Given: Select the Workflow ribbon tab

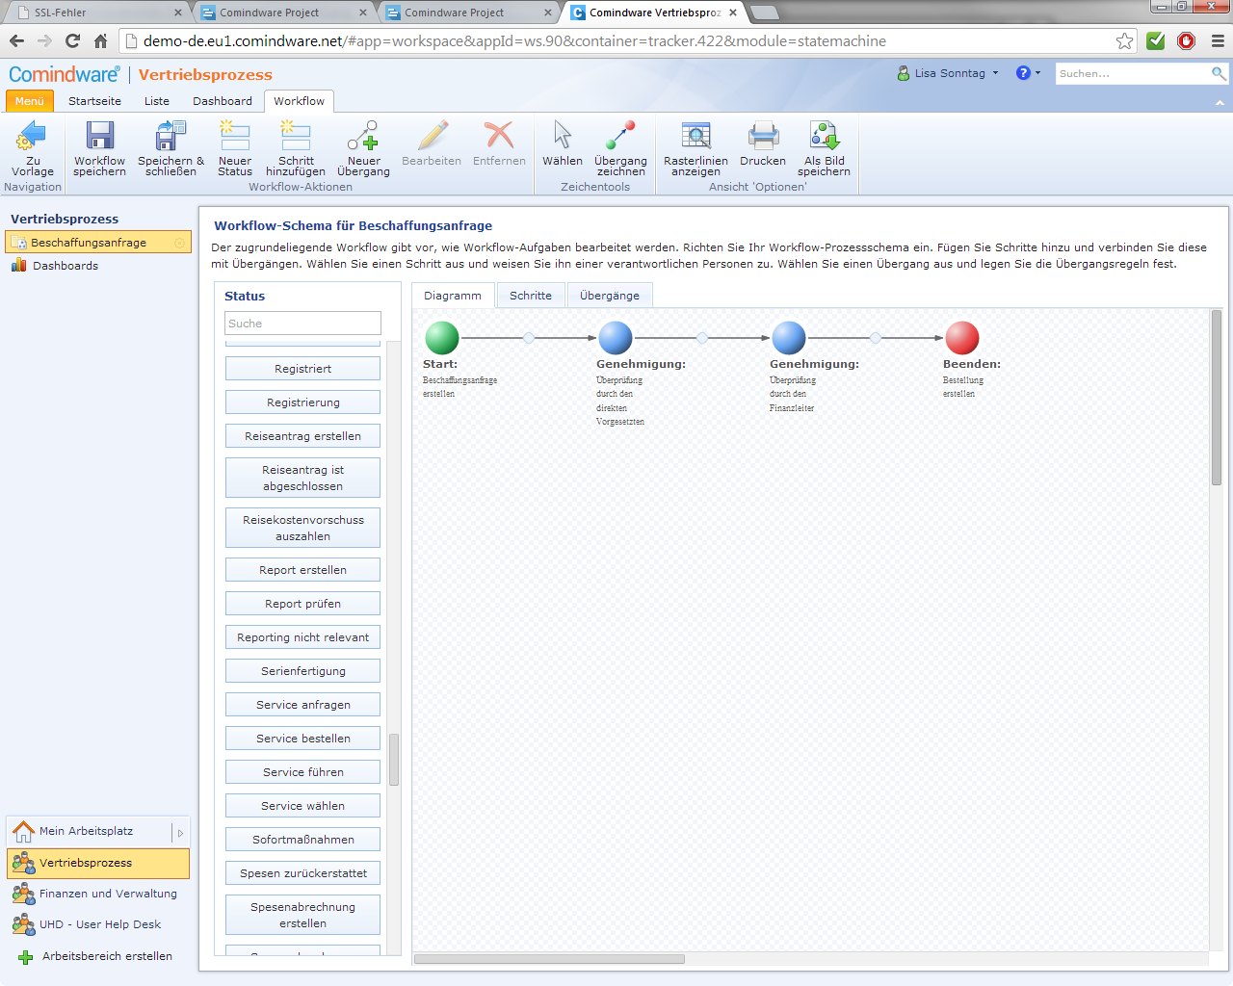Looking at the screenshot, I should [299, 101].
